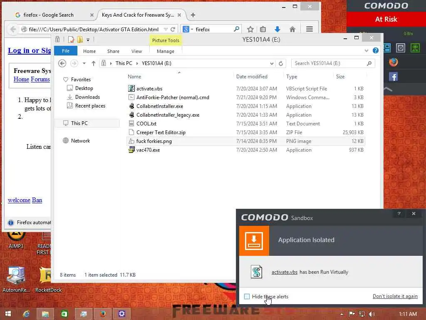Click Facebook icon in Comodo widget
Image resolution: width=426 pixels, height=320 pixels.
point(393,77)
